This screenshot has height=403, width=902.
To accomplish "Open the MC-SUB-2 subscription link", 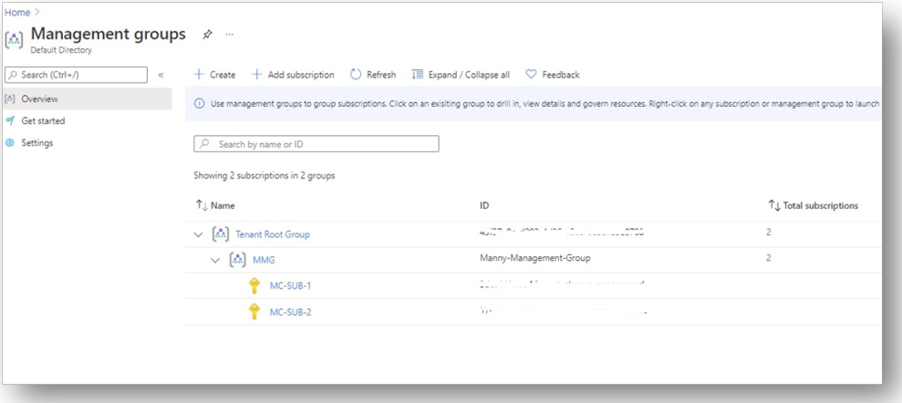I will click(291, 312).
